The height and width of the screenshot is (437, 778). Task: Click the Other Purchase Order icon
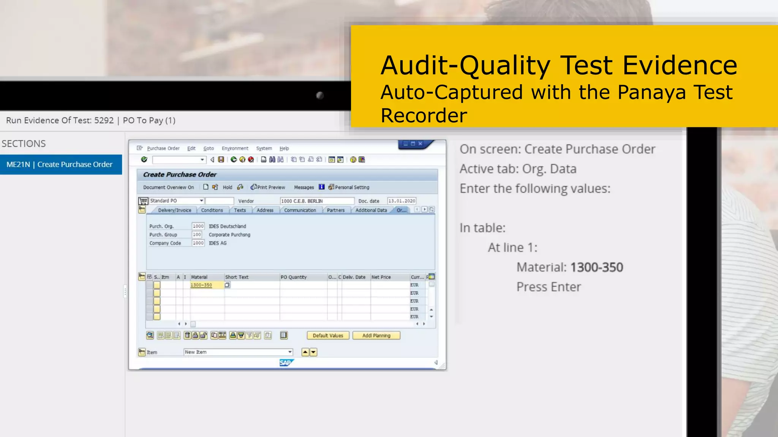[x=215, y=187]
